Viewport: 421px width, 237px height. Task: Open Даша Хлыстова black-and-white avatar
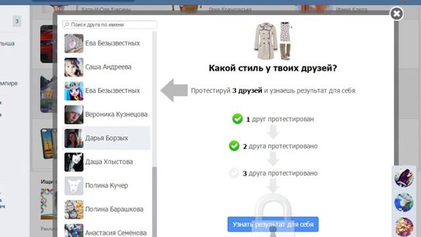click(x=74, y=162)
